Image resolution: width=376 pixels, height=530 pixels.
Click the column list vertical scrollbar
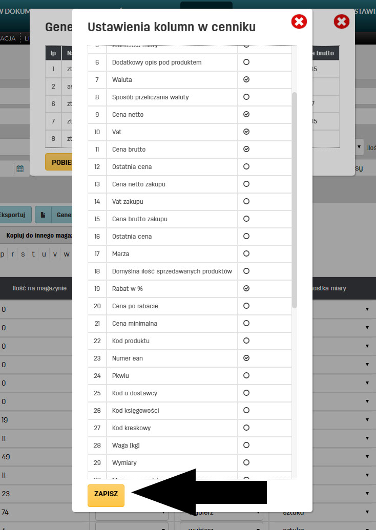[x=294, y=200]
